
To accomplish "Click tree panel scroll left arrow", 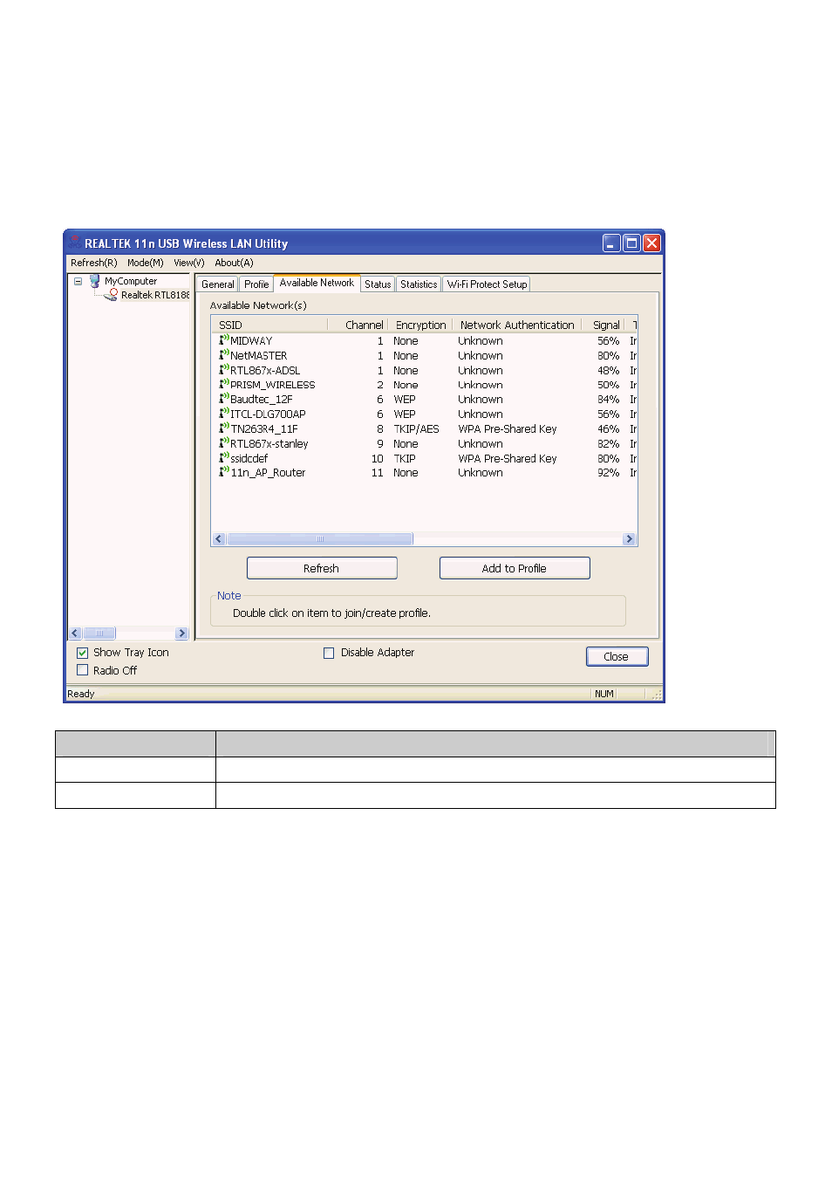I will [x=75, y=634].
